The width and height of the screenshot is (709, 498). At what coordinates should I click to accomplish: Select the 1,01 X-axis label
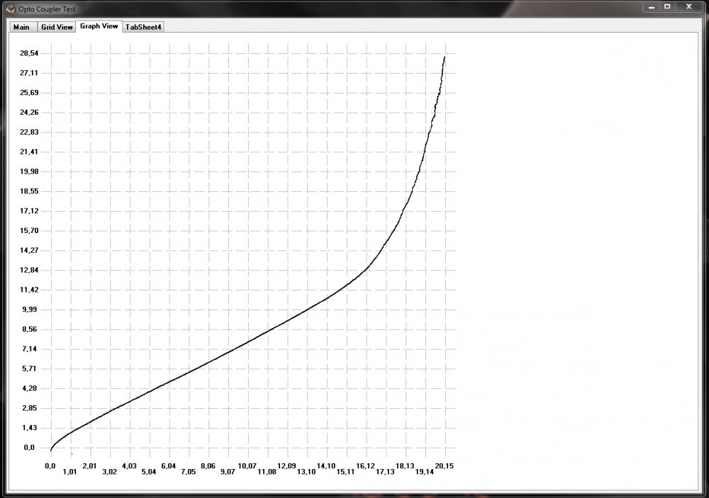[x=69, y=472]
